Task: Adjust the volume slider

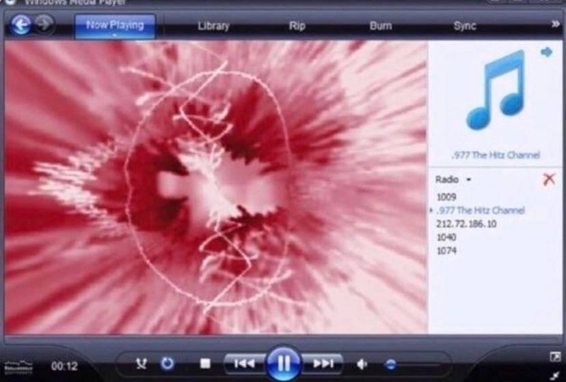Action: (390, 364)
